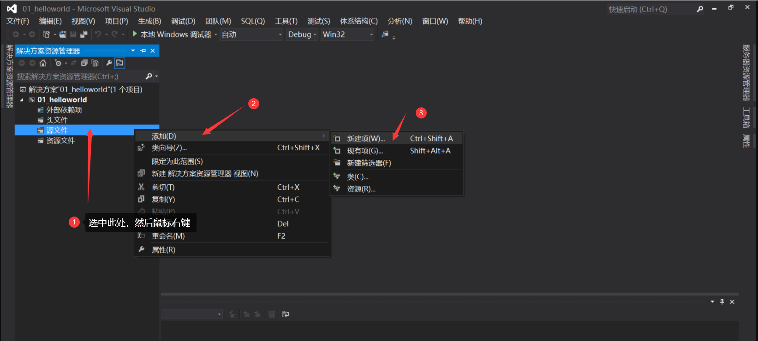Open the 工具箱 side tab

pos(746,118)
